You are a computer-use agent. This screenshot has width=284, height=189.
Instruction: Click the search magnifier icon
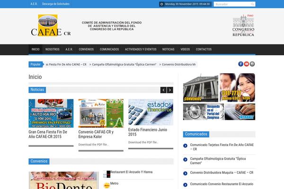[x=252, y=4]
